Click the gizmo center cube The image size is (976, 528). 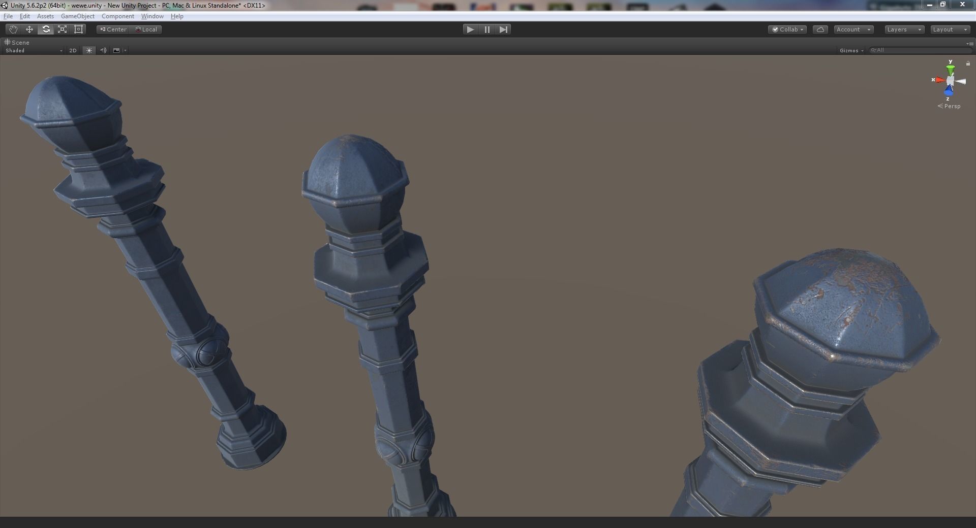point(950,81)
